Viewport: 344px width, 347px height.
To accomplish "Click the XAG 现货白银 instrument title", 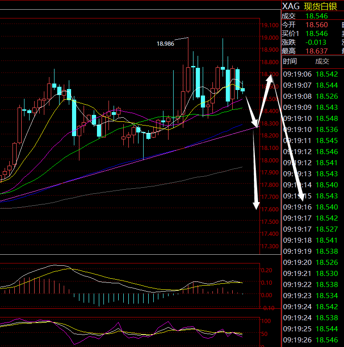I will pyautogui.click(x=309, y=6).
